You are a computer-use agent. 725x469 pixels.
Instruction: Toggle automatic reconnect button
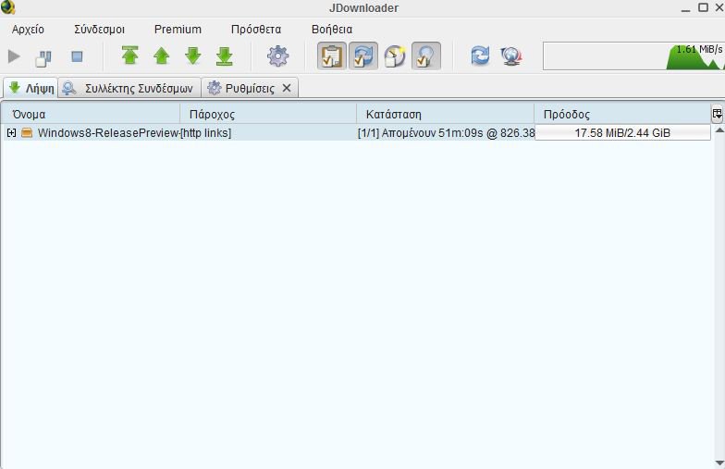point(362,56)
